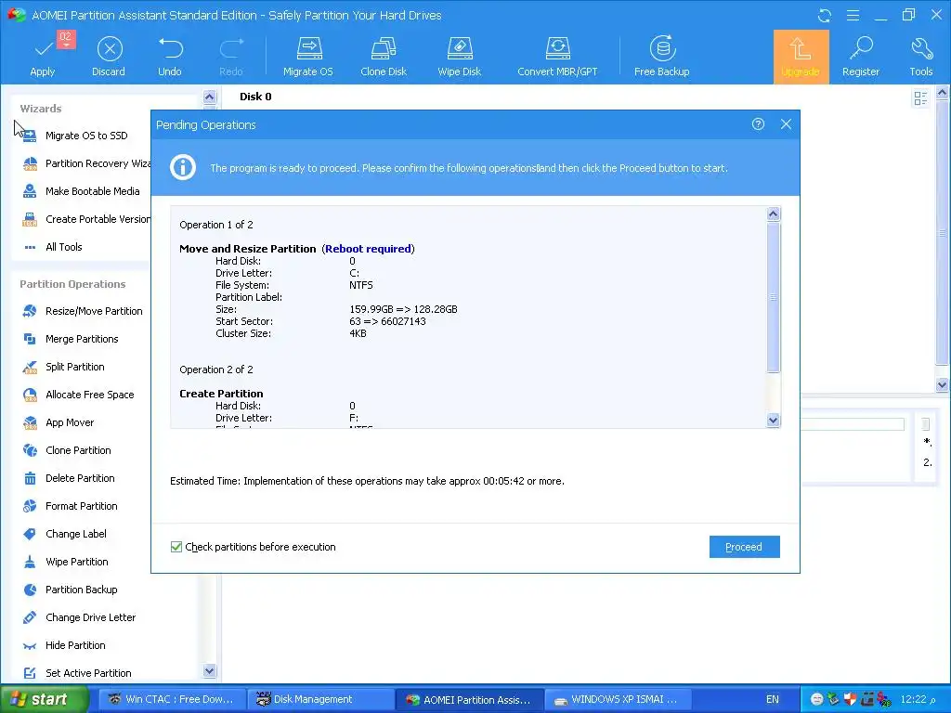Click the size value 159.99GB => 128.28GB

coord(403,309)
